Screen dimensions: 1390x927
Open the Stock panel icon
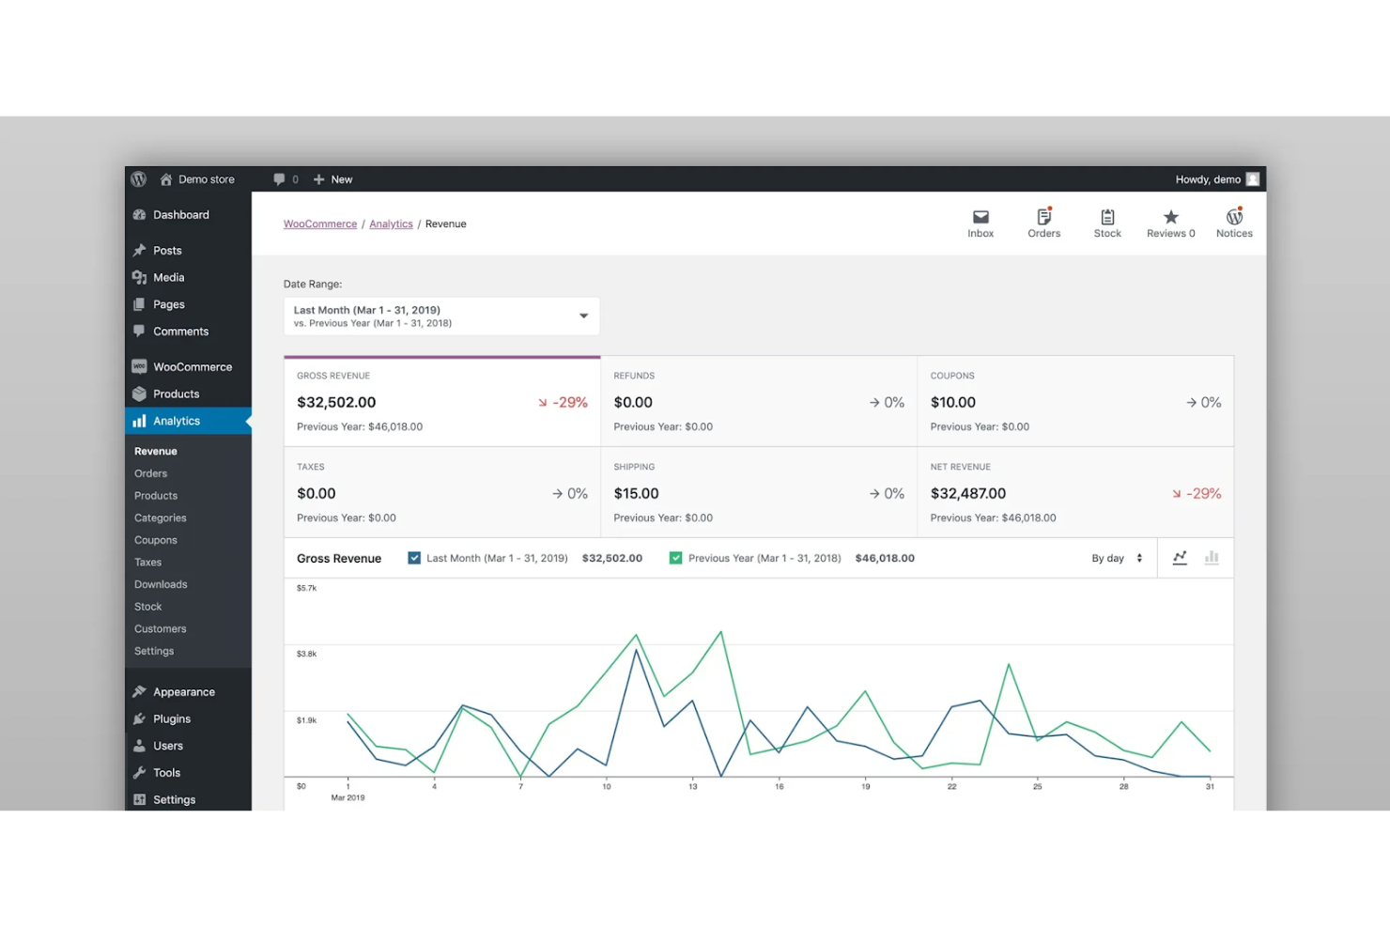tap(1107, 223)
